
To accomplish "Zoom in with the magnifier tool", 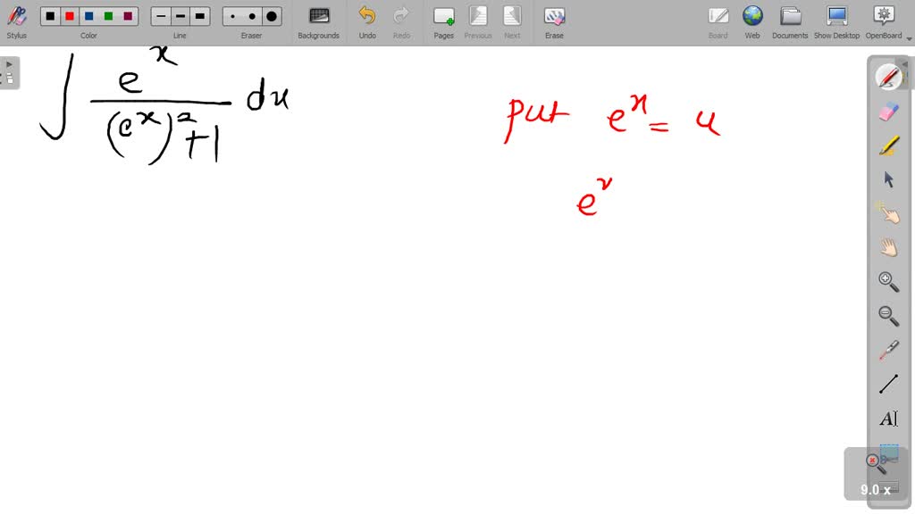I will 888,281.
